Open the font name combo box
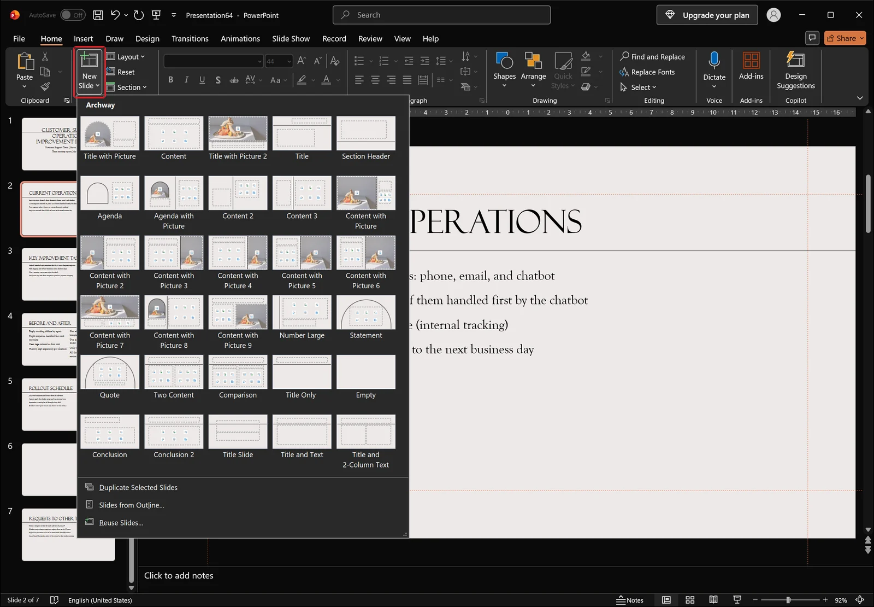The image size is (874, 607). pos(214,61)
